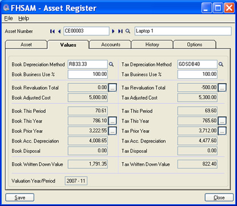Click Valuation Year/Period value 2007 - 11
Image resolution: width=237 pixels, height=206 pixels.
(76, 181)
